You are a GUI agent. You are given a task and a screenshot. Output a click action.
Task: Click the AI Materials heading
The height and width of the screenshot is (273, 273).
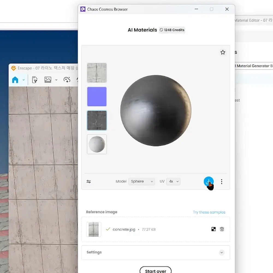coord(142,30)
